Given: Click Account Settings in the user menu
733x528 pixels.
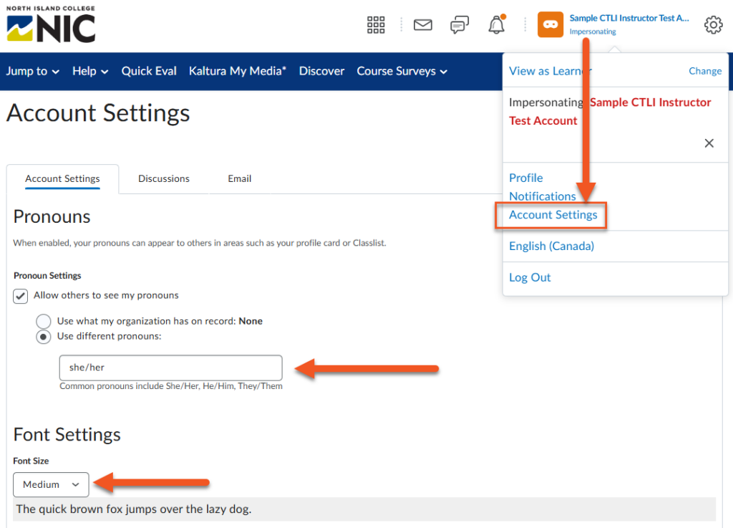Looking at the screenshot, I should (553, 215).
